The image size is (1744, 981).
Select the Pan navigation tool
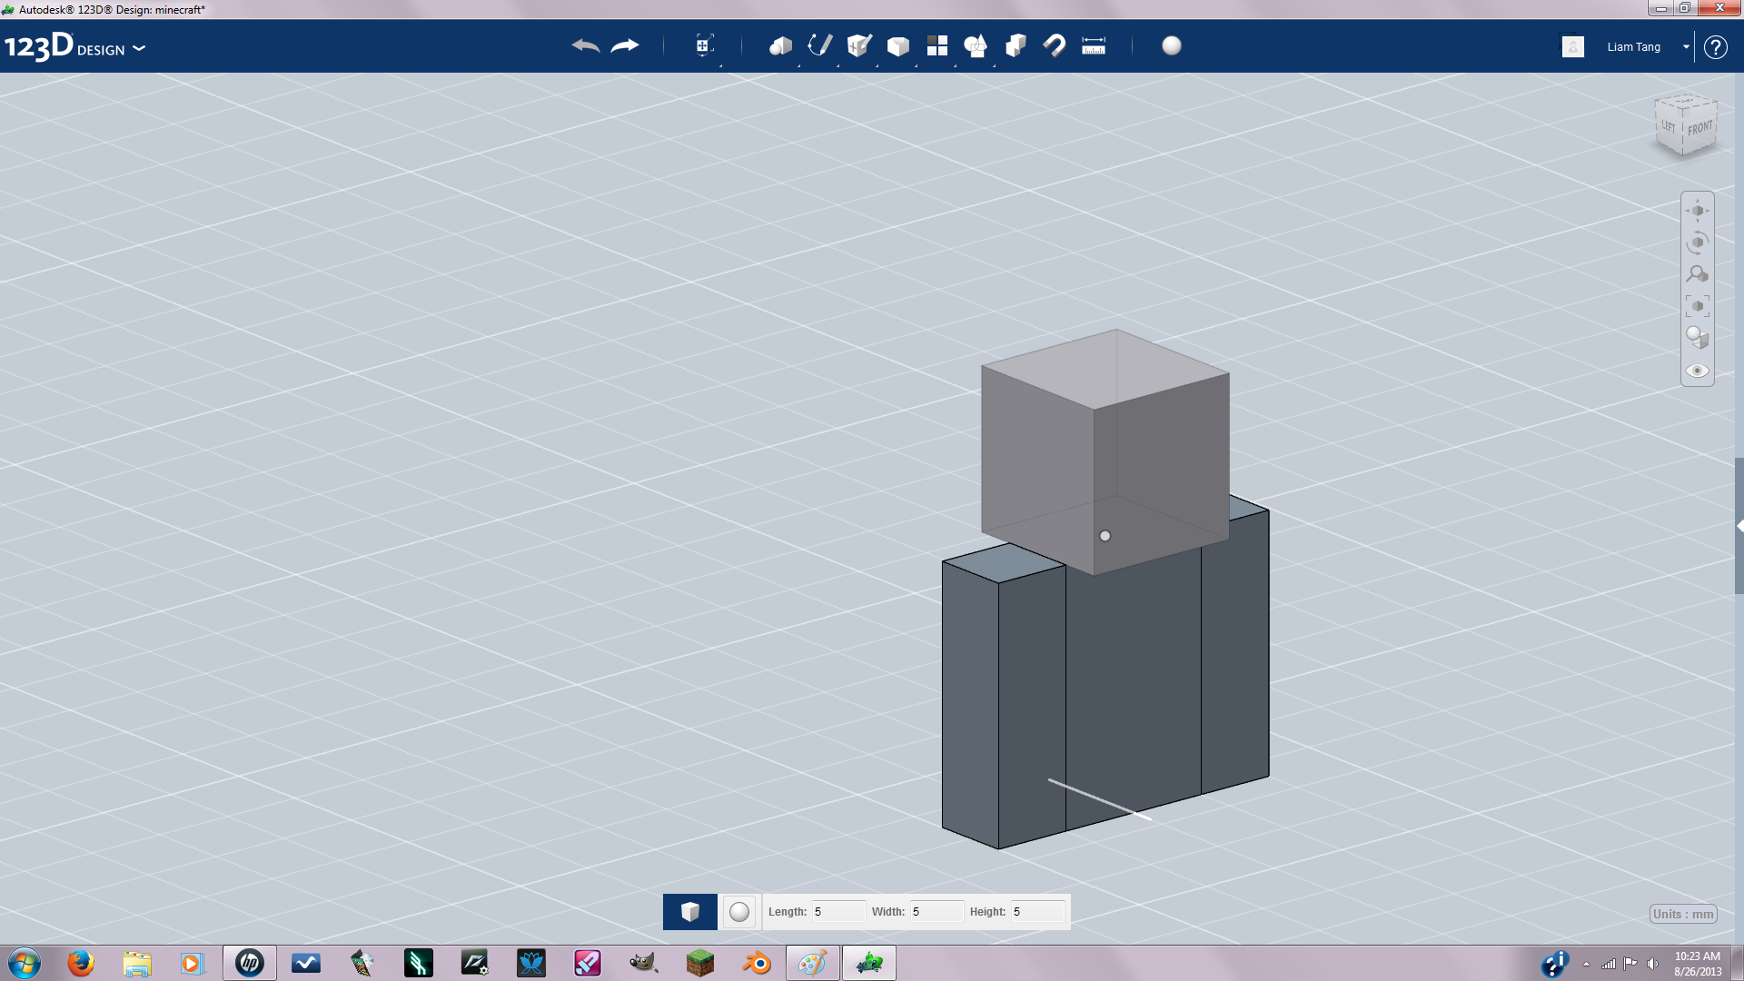click(1698, 211)
